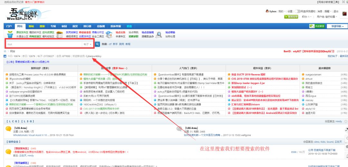Click the magnifying glass icon beside 站点帮助
Screen dimensions: 348x167
[159, 34]
